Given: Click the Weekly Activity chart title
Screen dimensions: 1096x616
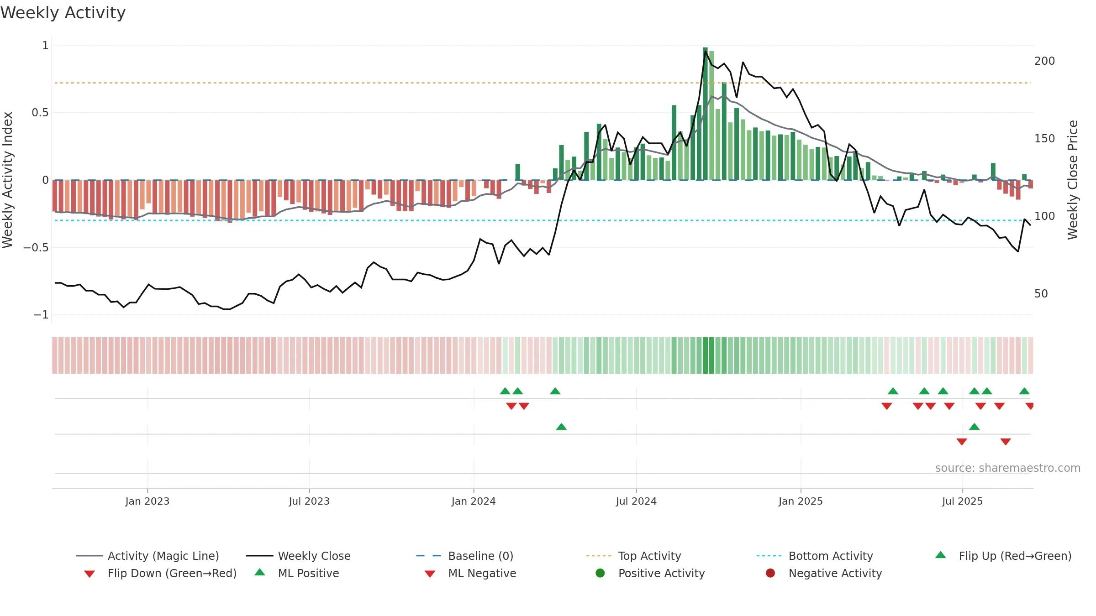Looking at the screenshot, I should [x=63, y=13].
